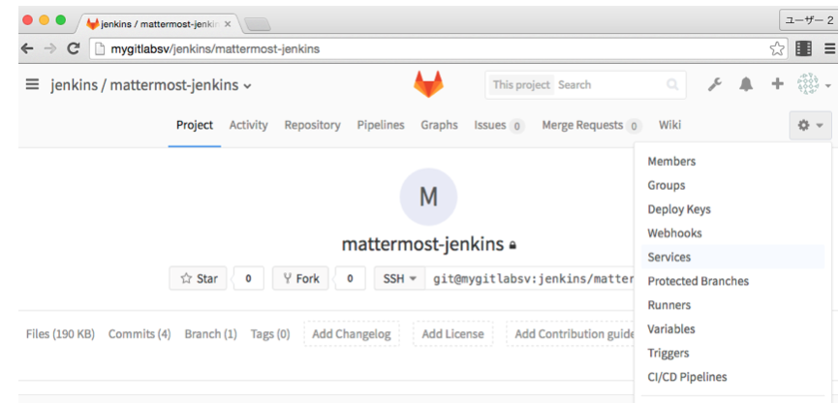Click the mattermost-jenkins project title
This screenshot has height=403, width=839.
pyautogui.click(x=422, y=244)
